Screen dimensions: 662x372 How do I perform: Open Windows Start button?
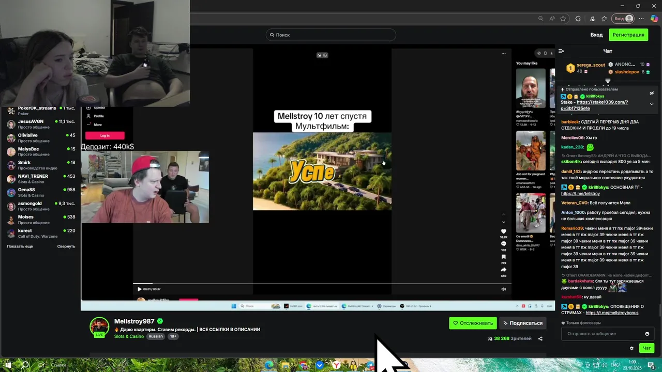pos(8,365)
